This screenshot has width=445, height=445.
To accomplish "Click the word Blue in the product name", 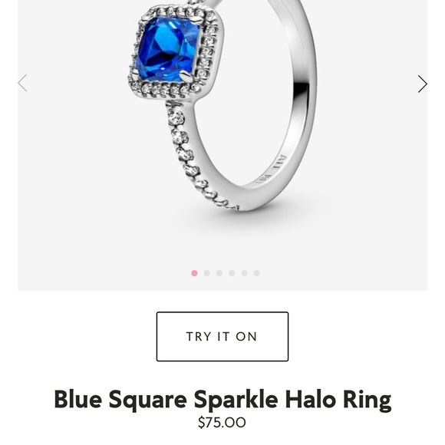I will (78, 399).
